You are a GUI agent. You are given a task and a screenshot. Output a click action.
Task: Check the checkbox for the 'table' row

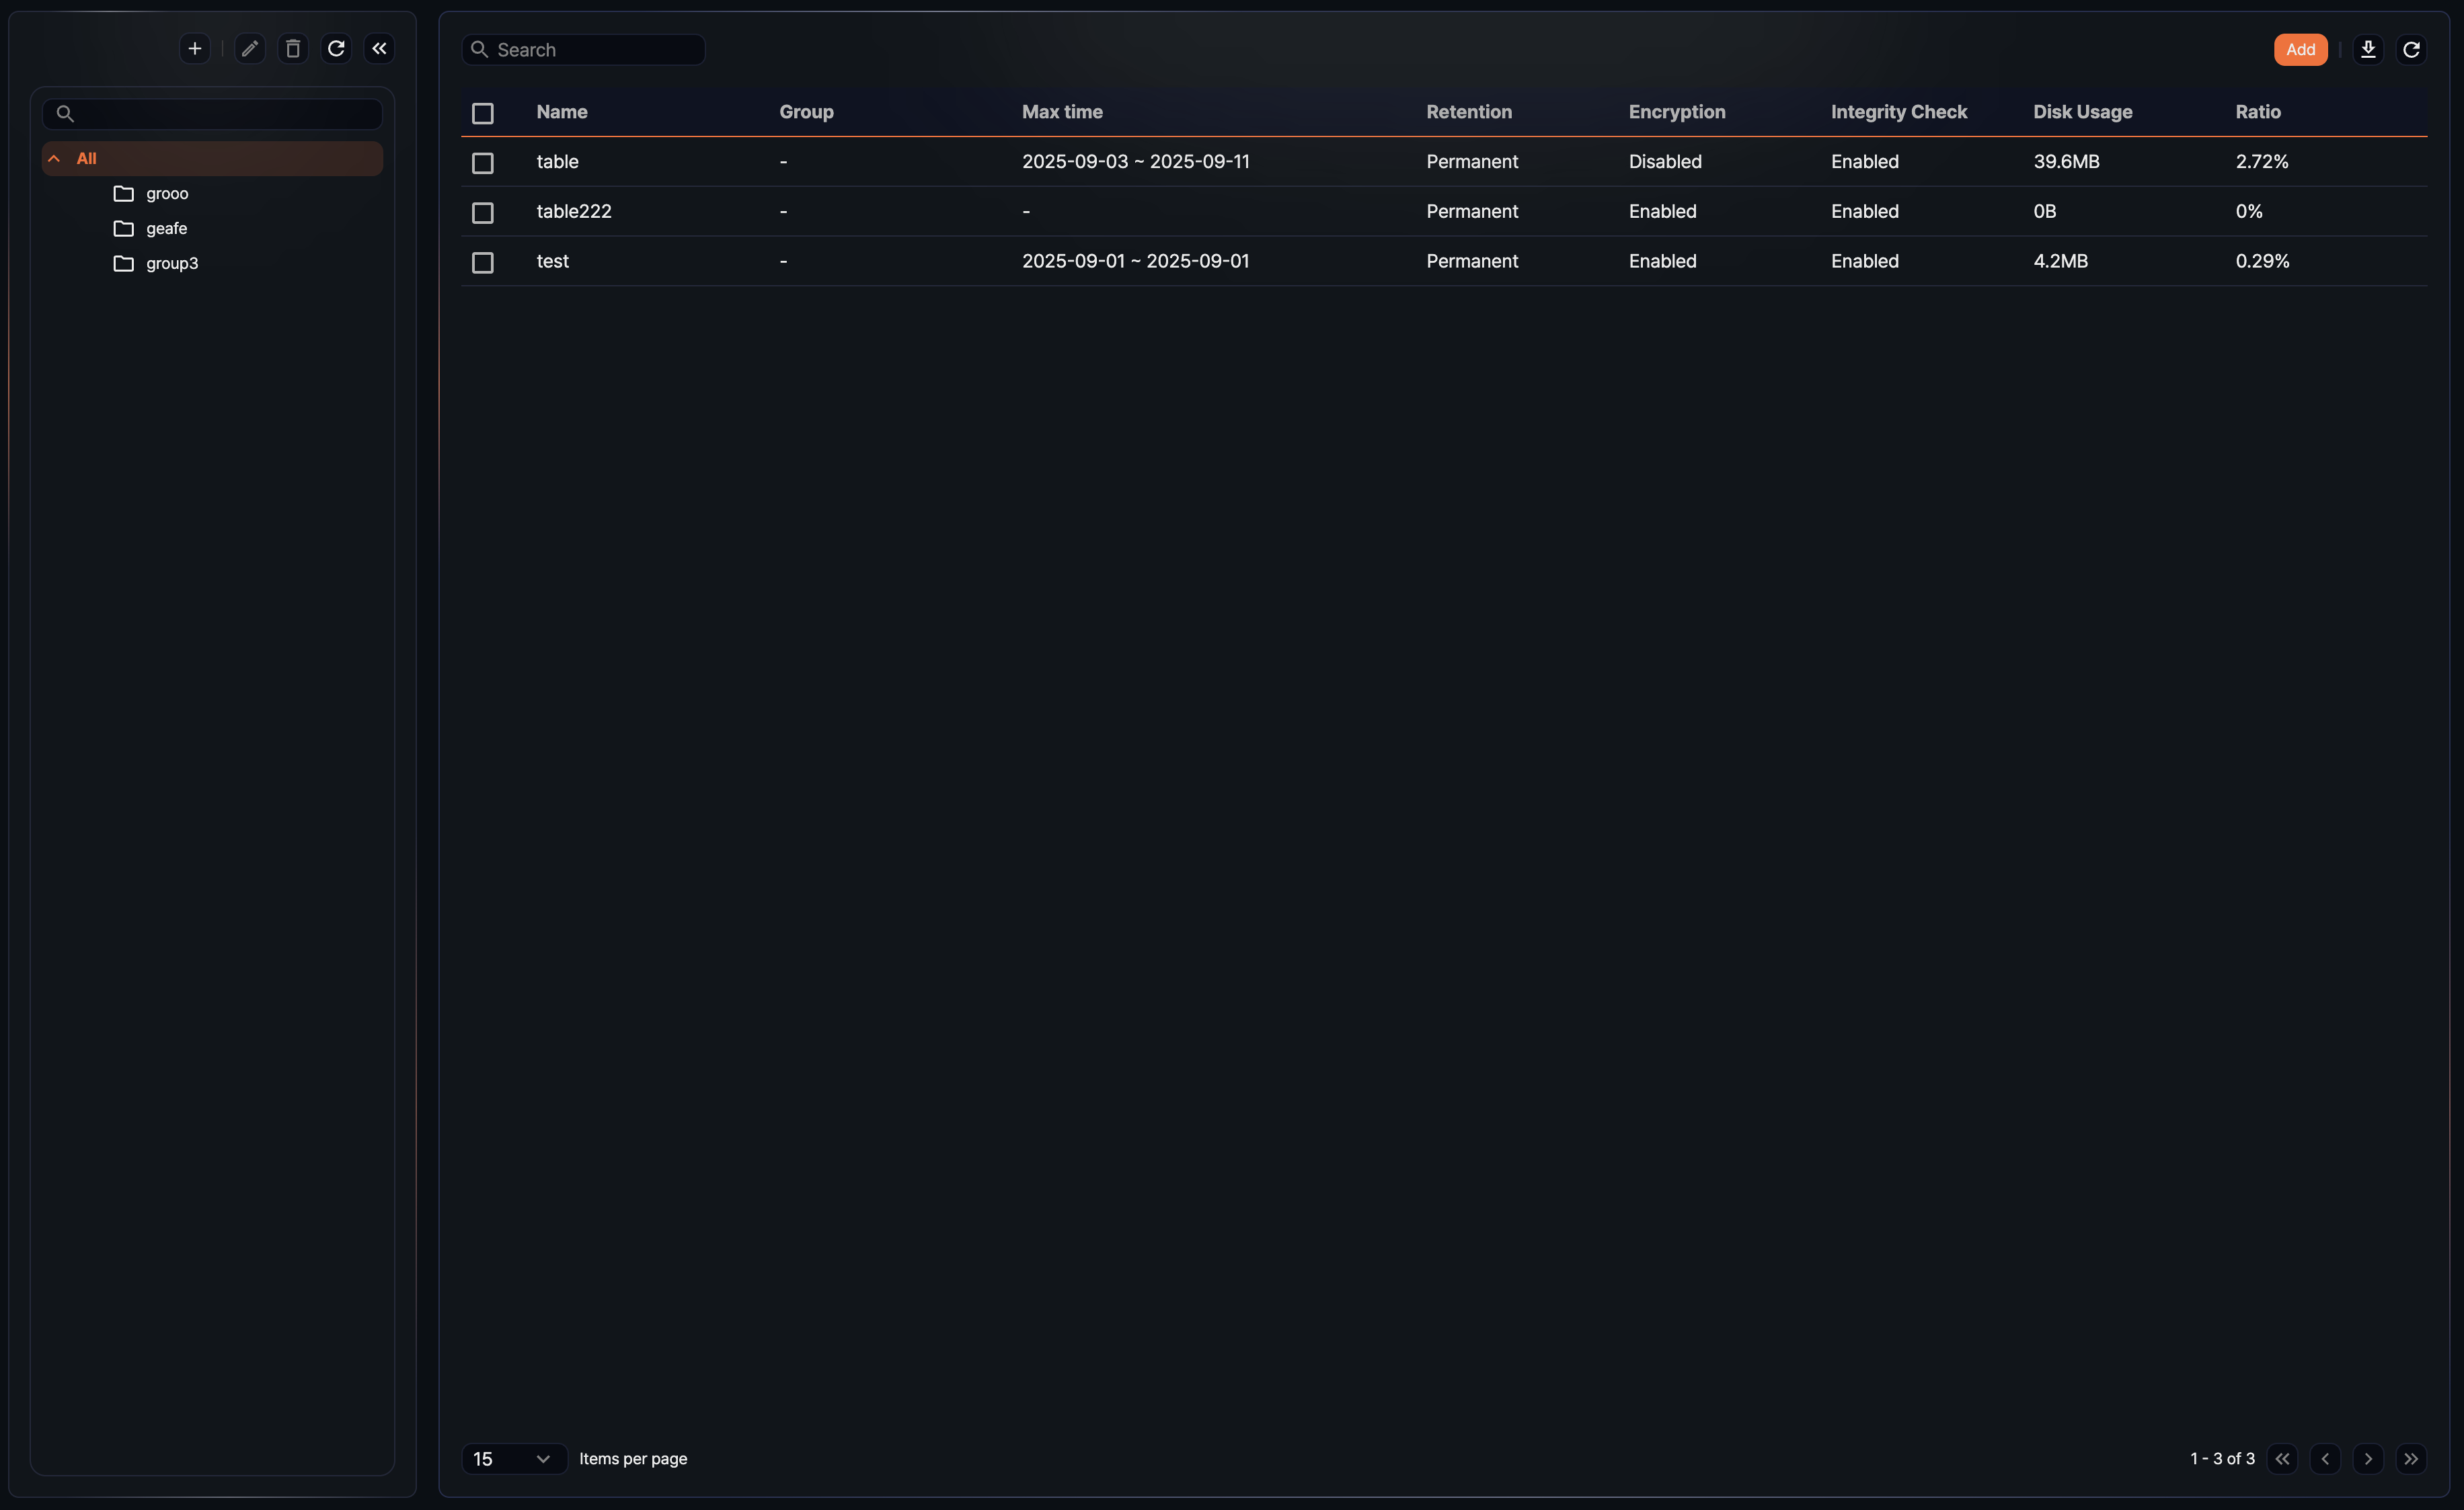pos(483,162)
